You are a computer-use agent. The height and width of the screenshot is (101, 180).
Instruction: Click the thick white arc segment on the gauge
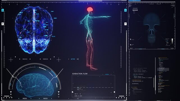click(x=42, y=69)
